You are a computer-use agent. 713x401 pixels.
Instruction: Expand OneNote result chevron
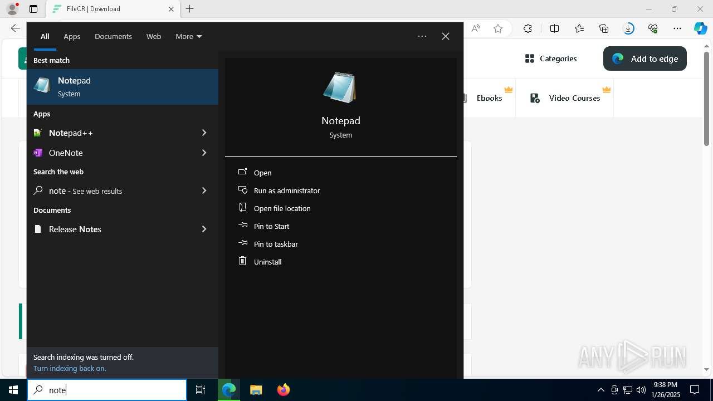tap(204, 153)
